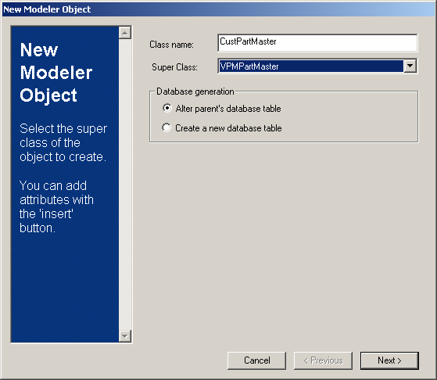Enable the Alter parent's database table radio circle

click(x=167, y=108)
